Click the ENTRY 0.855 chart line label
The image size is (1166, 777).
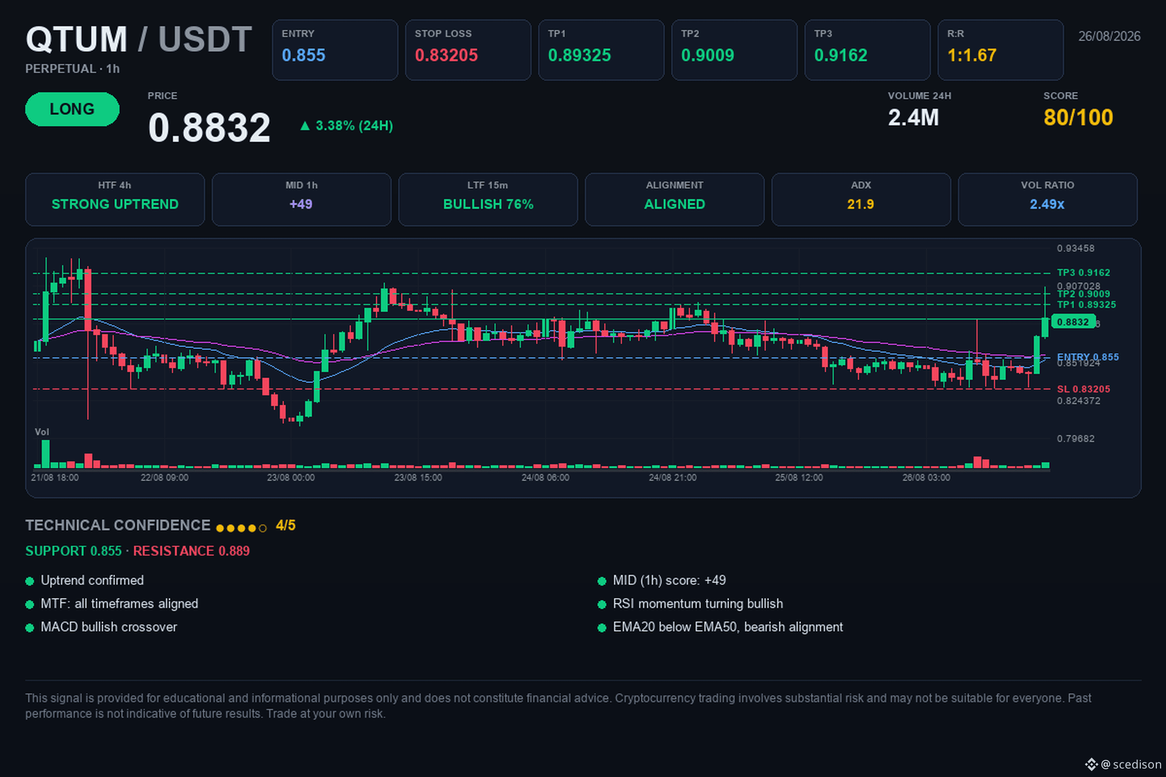click(1088, 357)
